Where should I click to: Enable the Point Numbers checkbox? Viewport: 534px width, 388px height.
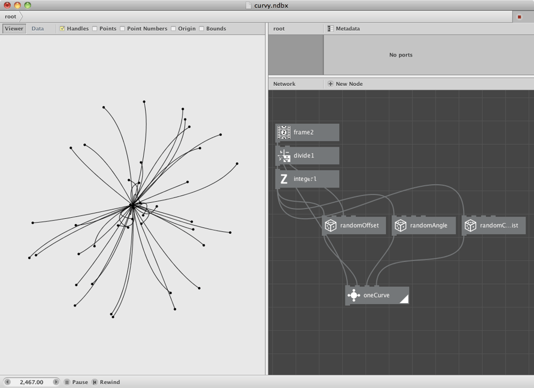pos(123,29)
